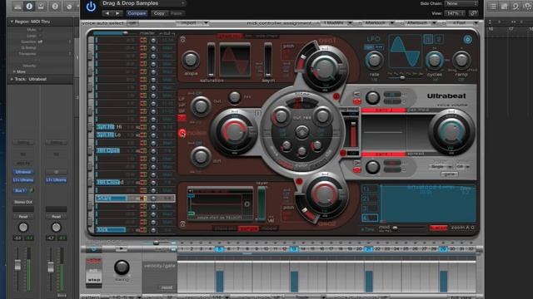Click the filter res knob in center
Image resolution: width=533 pixels, height=299 pixels.
pyautogui.click(x=322, y=116)
